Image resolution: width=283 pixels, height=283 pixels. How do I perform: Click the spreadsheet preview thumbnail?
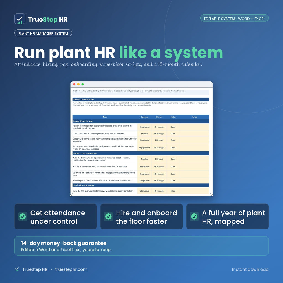pyautogui.click(x=141, y=139)
